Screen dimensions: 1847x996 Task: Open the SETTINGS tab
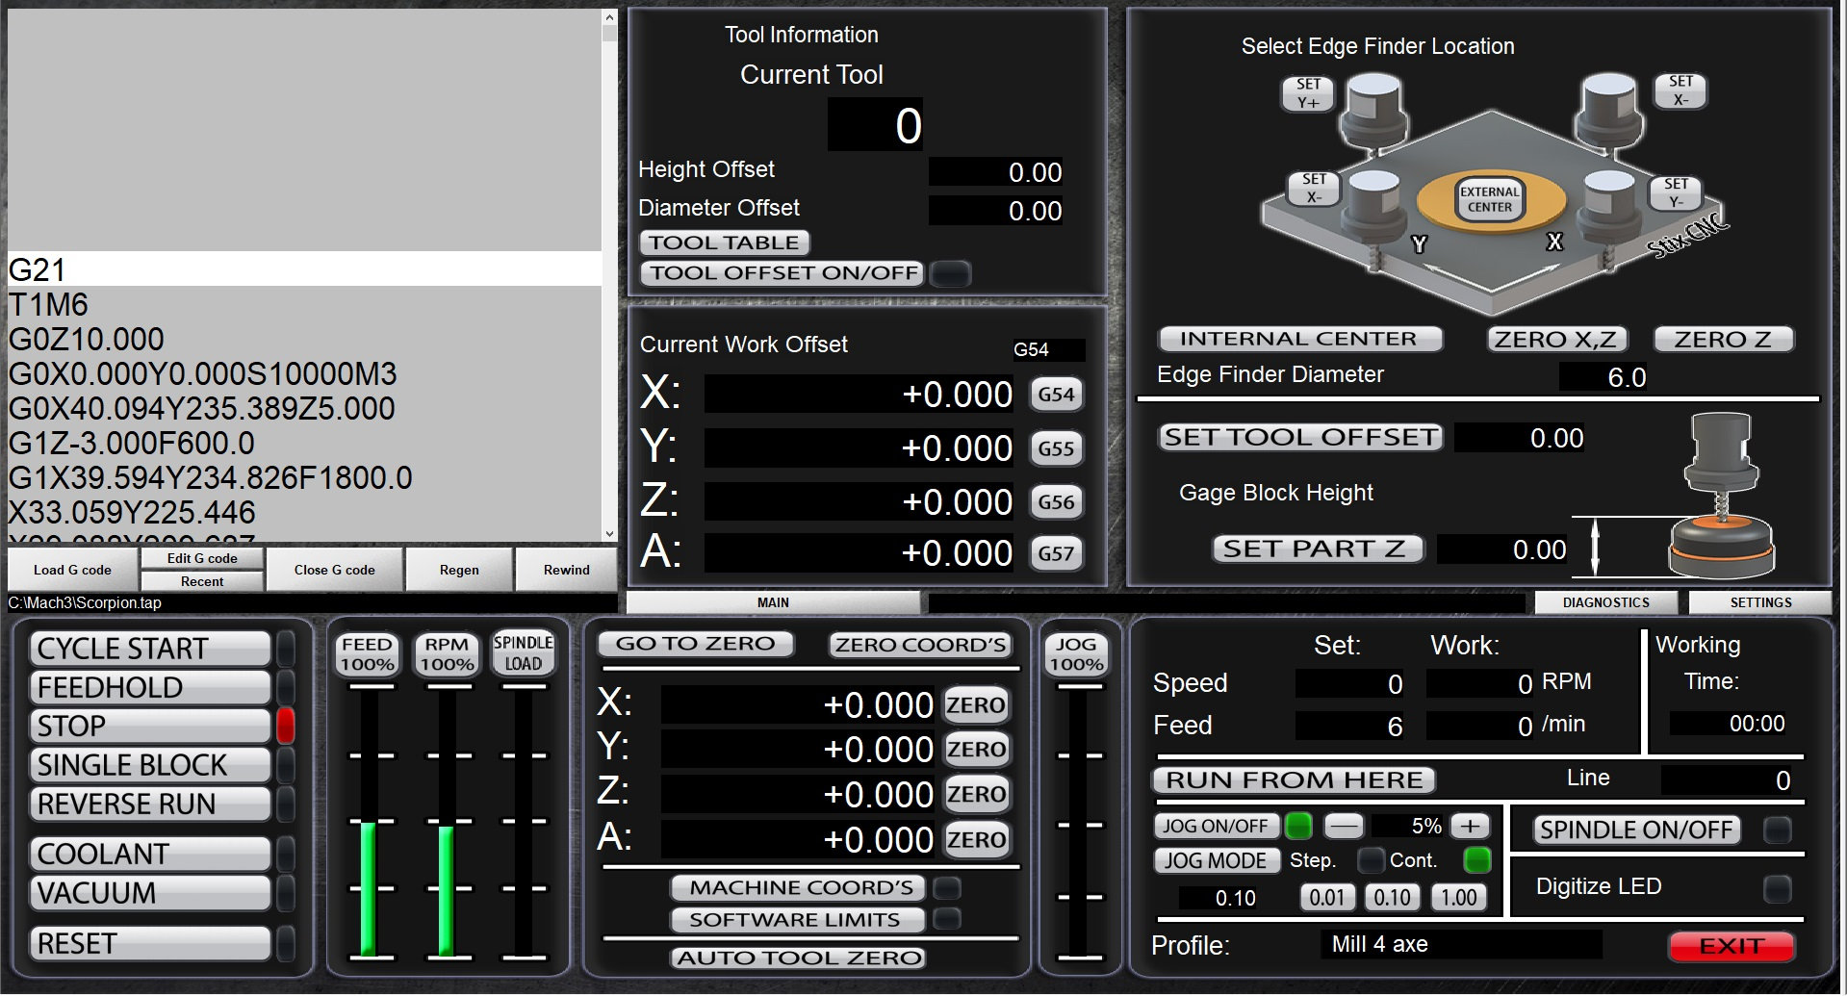point(1760,601)
